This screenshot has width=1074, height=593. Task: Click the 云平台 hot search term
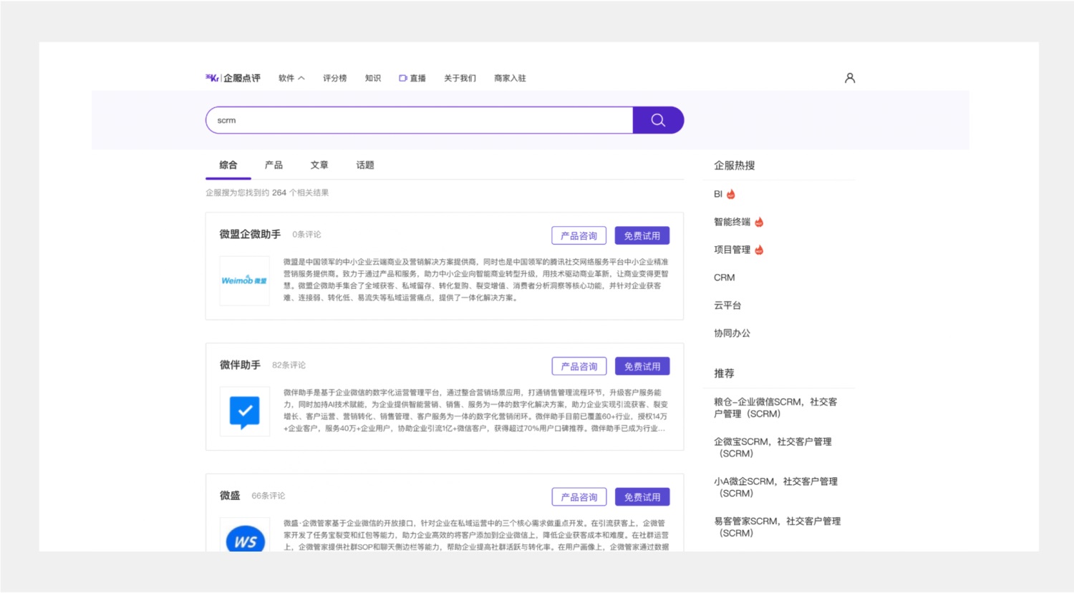(x=727, y=305)
